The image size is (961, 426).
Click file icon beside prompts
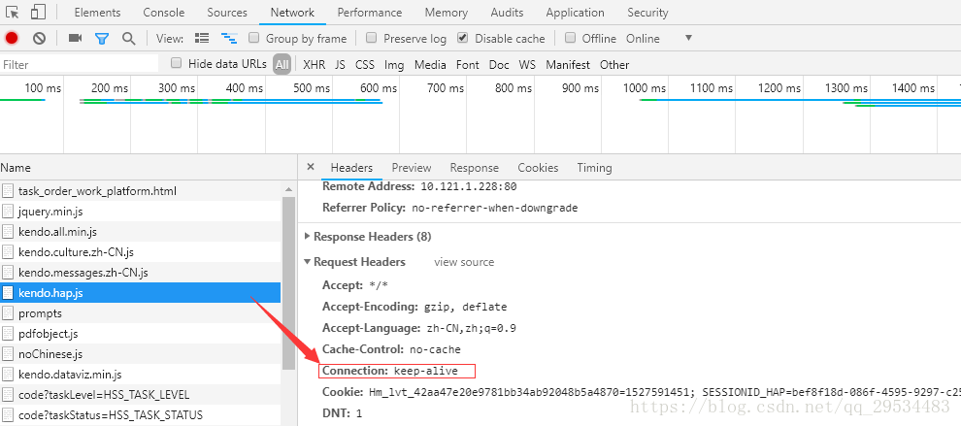pos(8,313)
